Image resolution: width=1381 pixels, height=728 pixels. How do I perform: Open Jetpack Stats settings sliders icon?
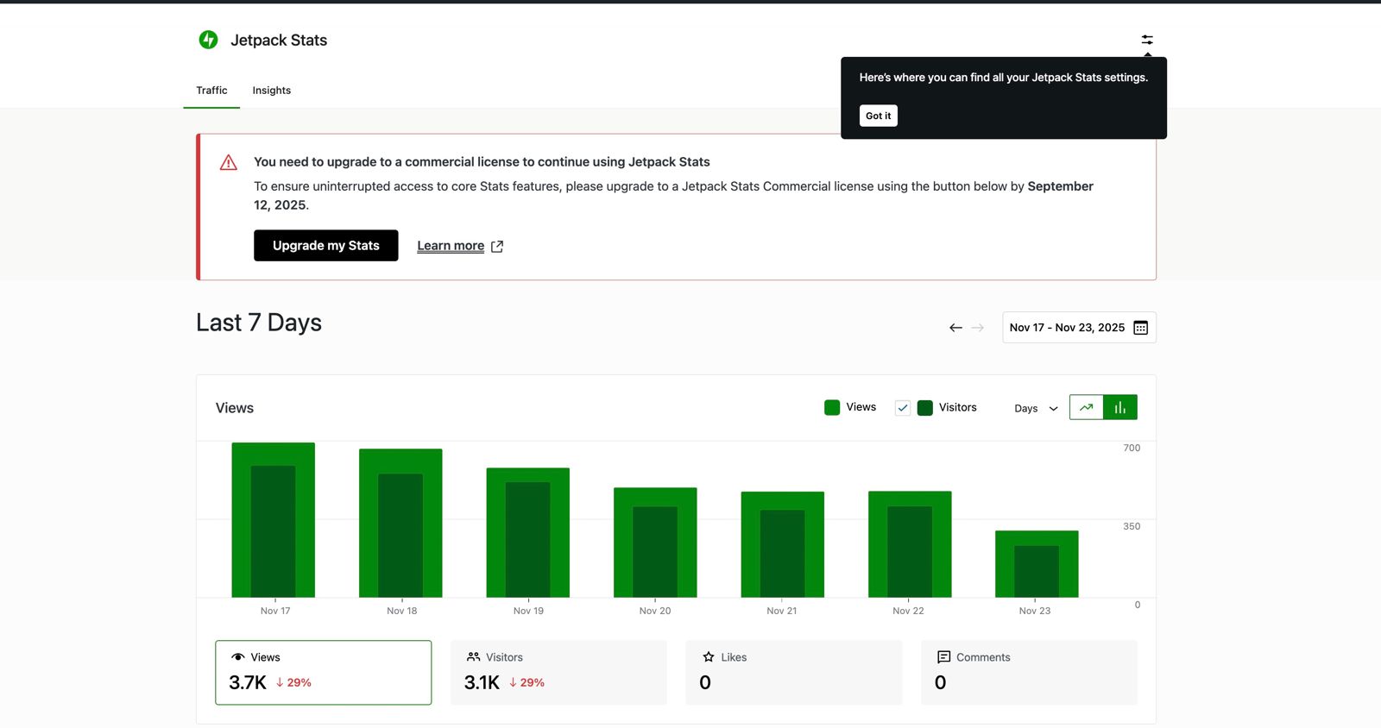[x=1147, y=40]
